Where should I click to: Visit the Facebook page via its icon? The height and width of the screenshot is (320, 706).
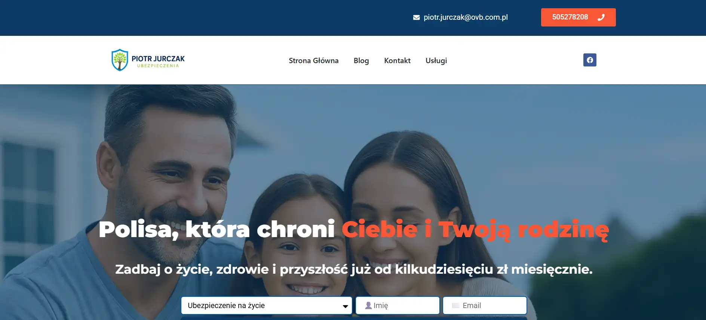tap(590, 60)
